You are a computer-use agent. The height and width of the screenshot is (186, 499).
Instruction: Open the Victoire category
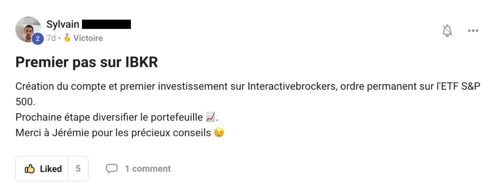click(88, 38)
